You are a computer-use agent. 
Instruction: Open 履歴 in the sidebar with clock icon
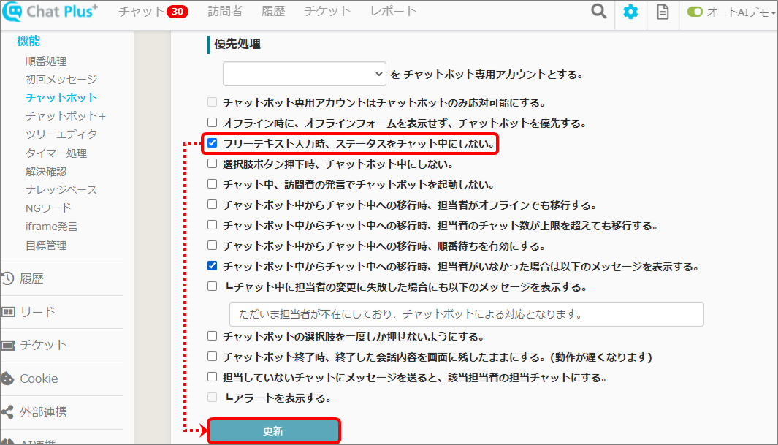pyautogui.click(x=31, y=278)
